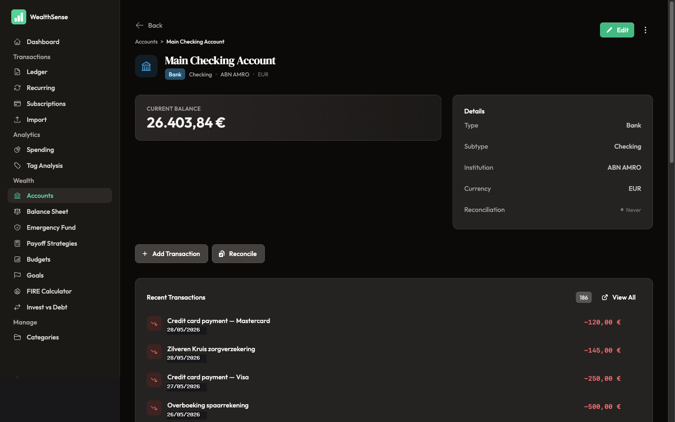Open Categories under Manage
Viewport: 675px width, 422px height.
60,337
